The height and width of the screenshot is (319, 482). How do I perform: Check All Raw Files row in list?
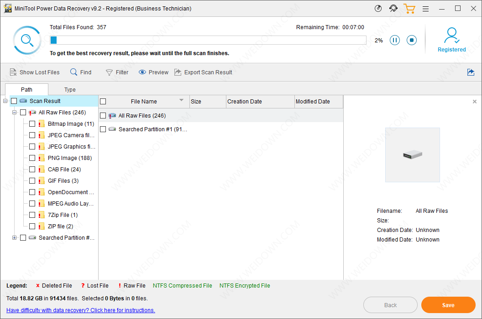103,115
